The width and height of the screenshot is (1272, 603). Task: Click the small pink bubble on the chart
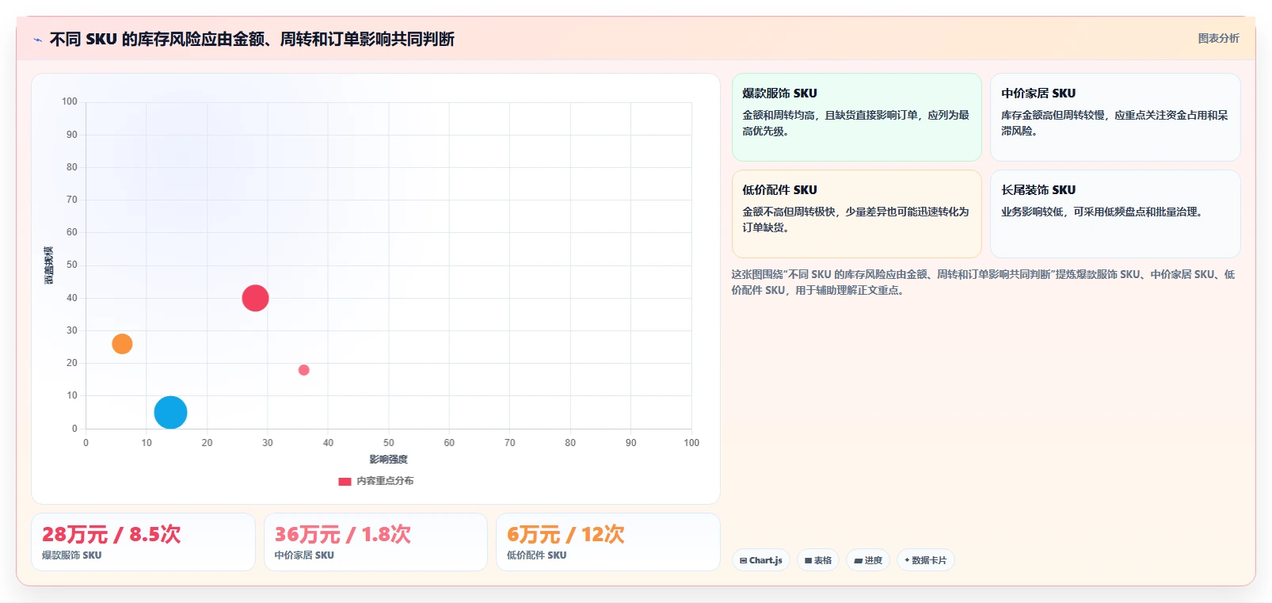pos(303,370)
